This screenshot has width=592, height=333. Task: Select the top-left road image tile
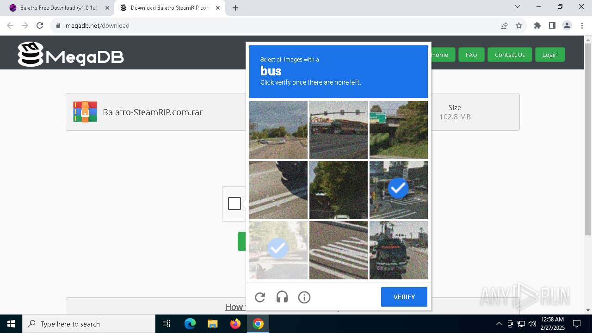(278, 130)
